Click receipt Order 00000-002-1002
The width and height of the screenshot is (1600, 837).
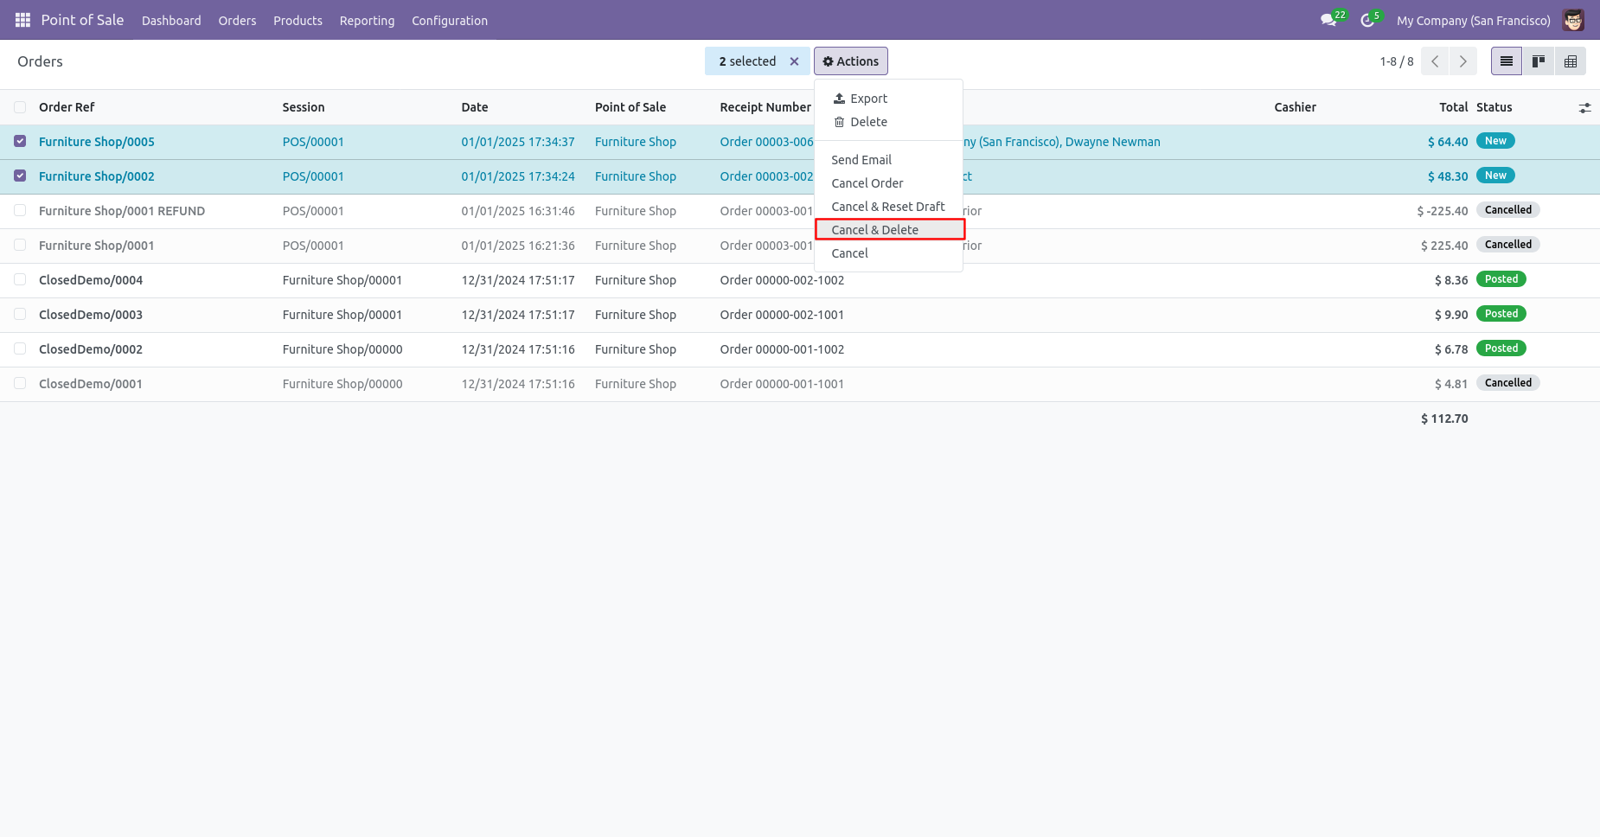click(x=782, y=280)
